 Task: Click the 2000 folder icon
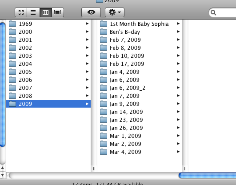[x=12, y=32]
